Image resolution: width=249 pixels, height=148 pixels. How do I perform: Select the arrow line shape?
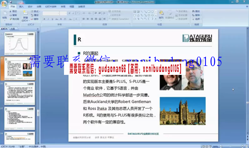145,11
